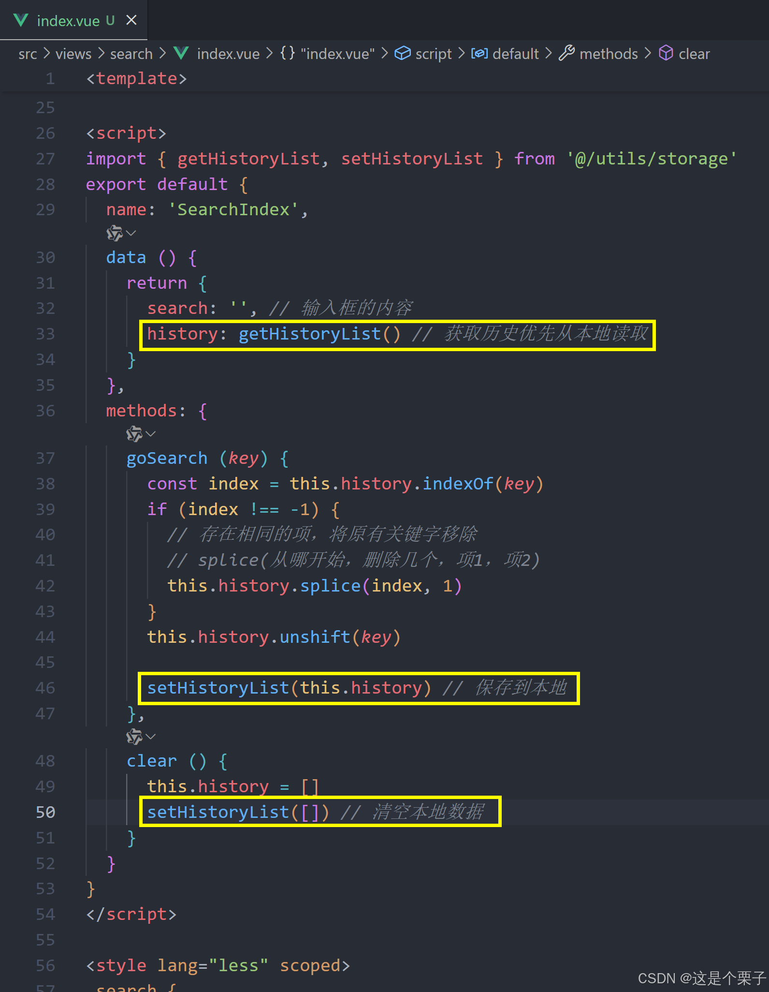Click the export default keyword line
Screen dimensions: 769x992
coord(167,184)
